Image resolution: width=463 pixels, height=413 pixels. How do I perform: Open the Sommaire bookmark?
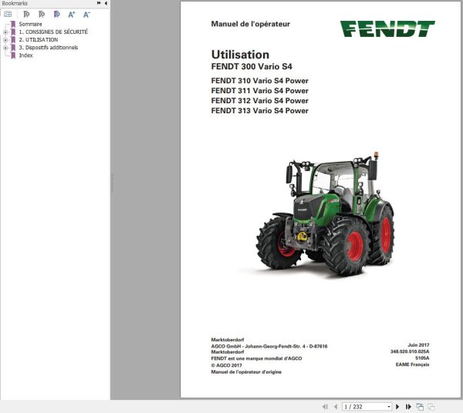30,24
